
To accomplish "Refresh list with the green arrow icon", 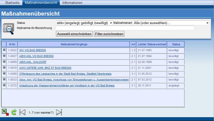I will [x=14, y=112].
